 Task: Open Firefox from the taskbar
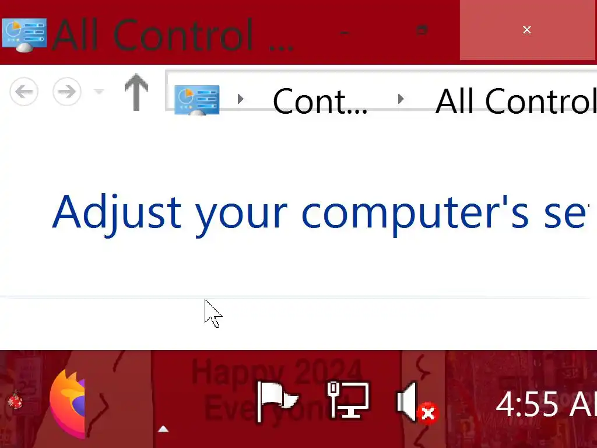tap(68, 404)
